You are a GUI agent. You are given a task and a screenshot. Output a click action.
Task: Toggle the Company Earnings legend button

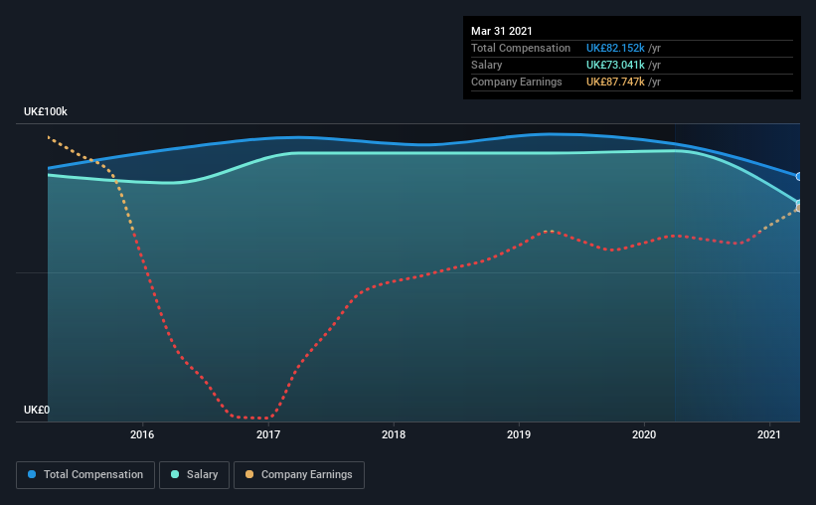(299, 475)
